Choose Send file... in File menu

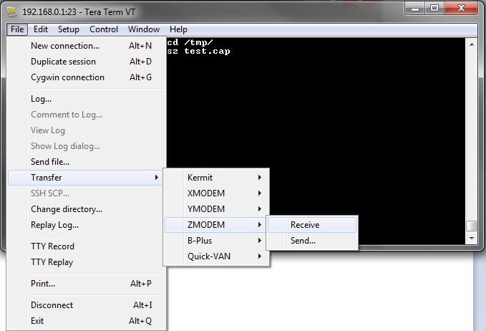(x=86, y=162)
